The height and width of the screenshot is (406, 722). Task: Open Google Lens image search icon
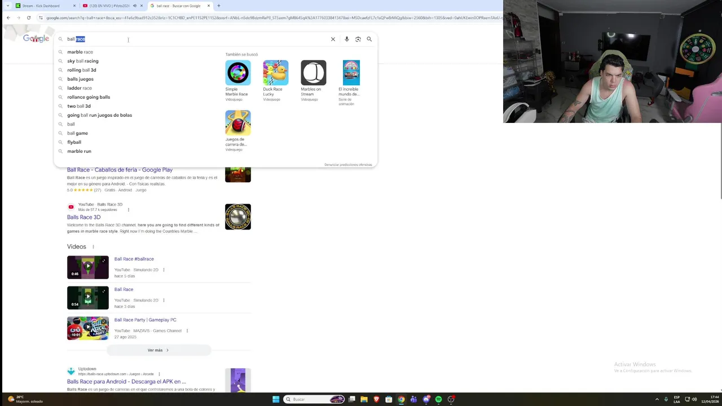(x=358, y=39)
